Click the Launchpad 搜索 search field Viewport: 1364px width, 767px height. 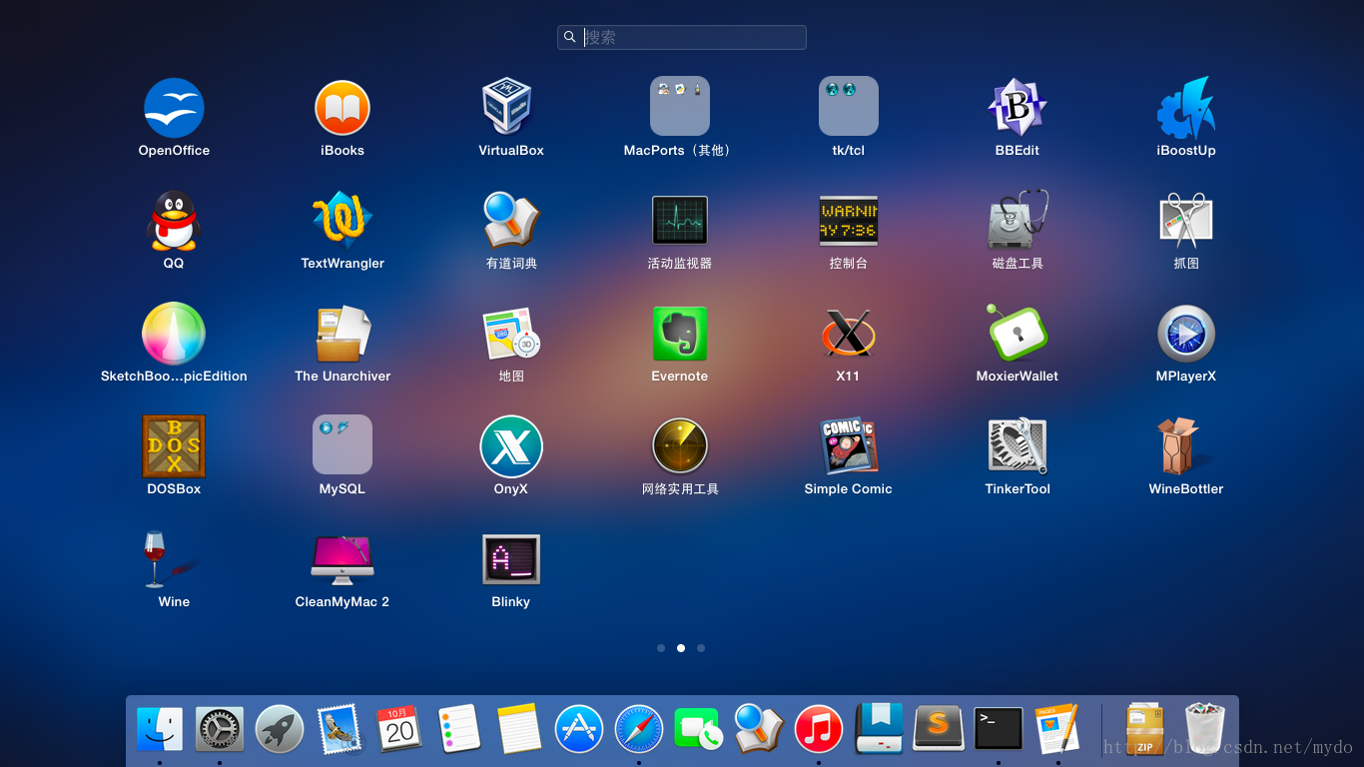[682, 37]
